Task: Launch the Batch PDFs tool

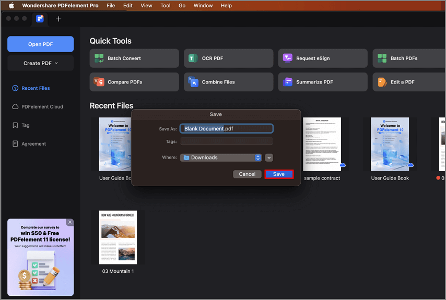Action: (x=409, y=58)
